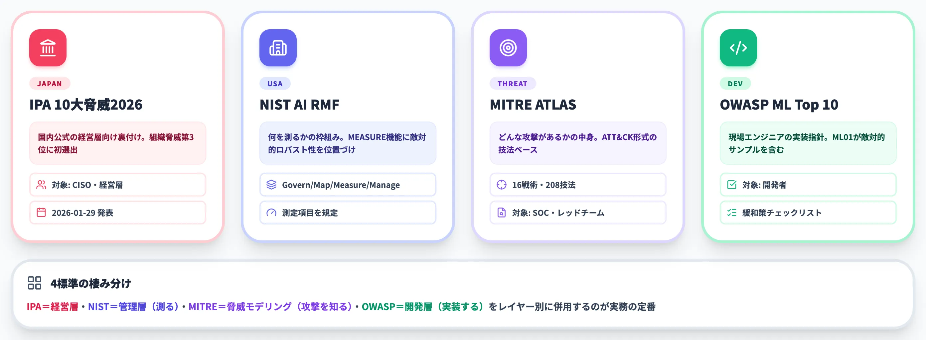926x340 pixels.
Task: Click the MITRE ATLAS heading
Action: (x=533, y=105)
